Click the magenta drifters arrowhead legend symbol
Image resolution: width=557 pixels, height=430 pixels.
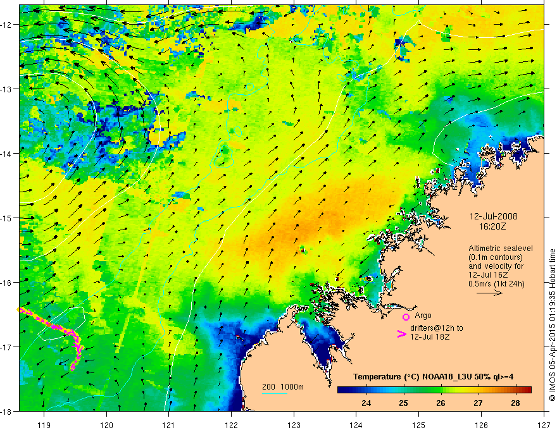(x=401, y=334)
